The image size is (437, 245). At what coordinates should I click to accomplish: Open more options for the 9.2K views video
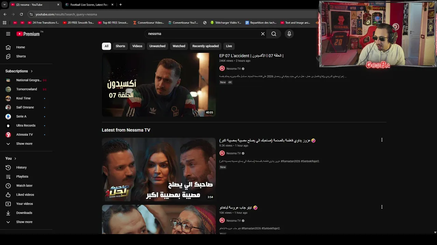tap(382, 140)
